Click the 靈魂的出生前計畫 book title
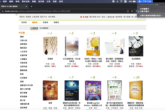 click(72, 104)
